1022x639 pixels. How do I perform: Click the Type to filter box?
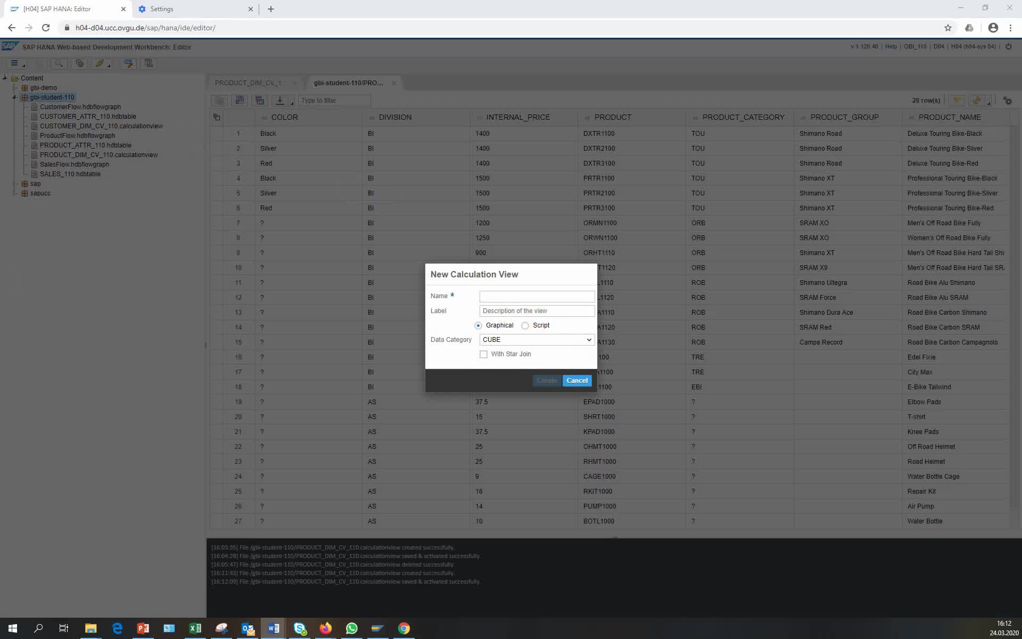(x=334, y=100)
